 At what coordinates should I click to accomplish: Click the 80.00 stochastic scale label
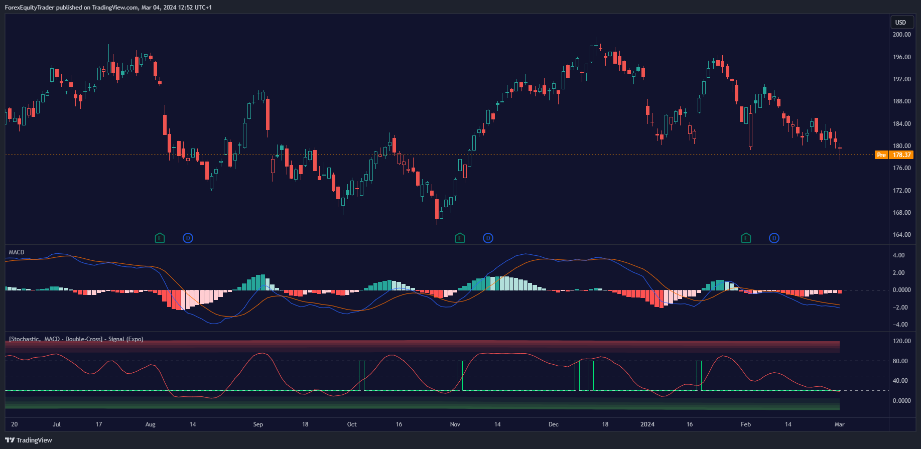[x=900, y=361]
